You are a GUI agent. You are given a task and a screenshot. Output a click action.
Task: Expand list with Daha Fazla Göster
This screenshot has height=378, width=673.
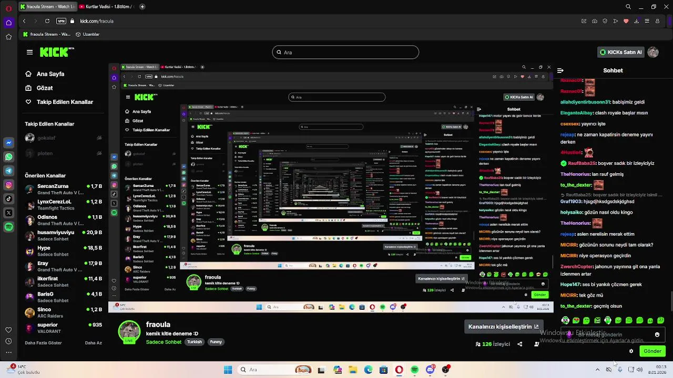pyautogui.click(x=43, y=343)
